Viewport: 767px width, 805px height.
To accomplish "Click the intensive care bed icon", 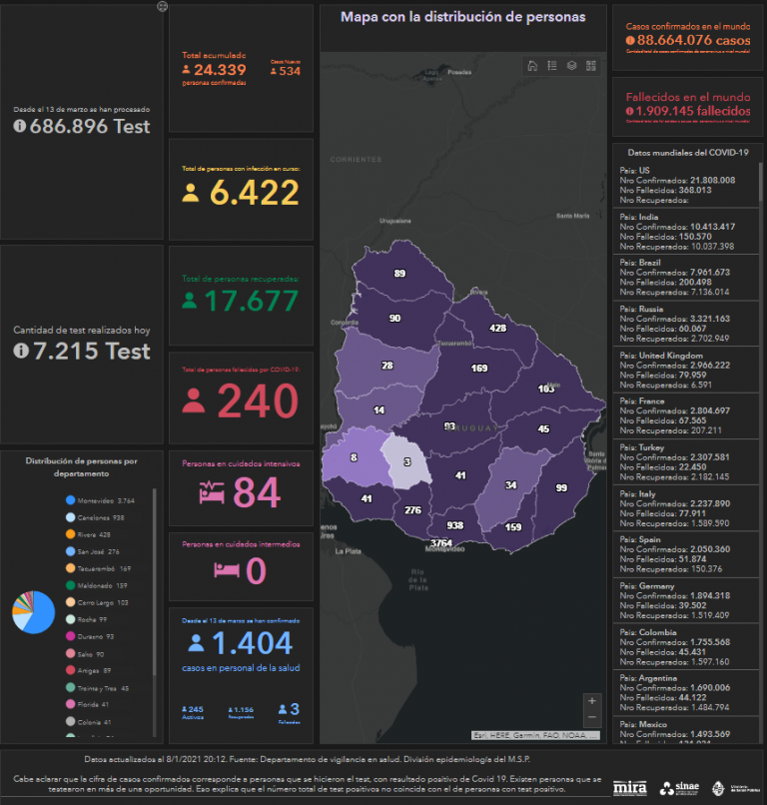I will click(213, 492).
